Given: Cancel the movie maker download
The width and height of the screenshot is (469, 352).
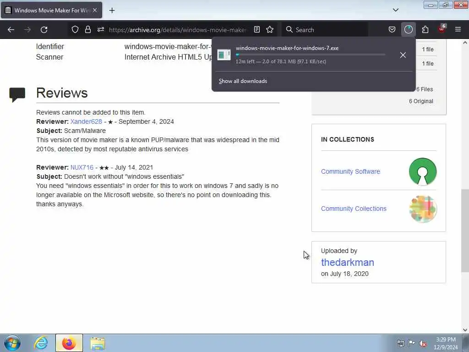Looking at the screenshot, I should (403, 55).
